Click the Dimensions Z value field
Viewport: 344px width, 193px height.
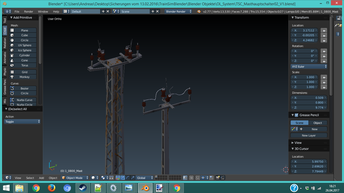click(x=309, y=108)
